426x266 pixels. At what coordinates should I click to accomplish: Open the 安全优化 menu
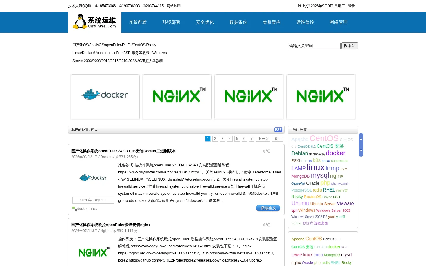(205, 22)
